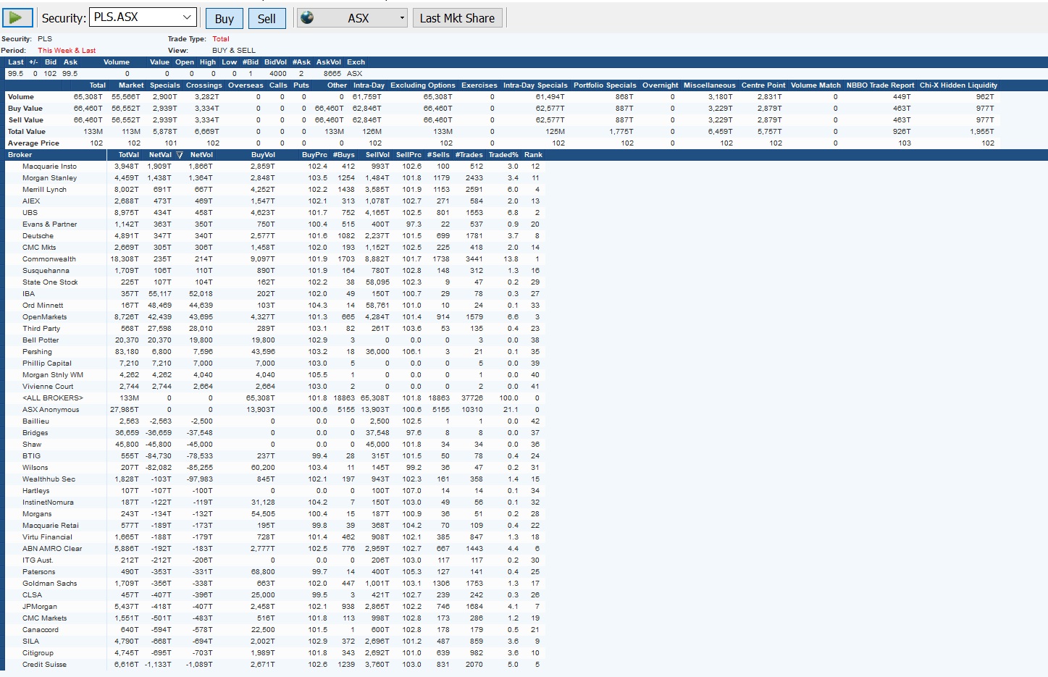The width and height of the screenshot is (1048, 677).
Task: Click the Total Value summary row label
Action: click(x=27, y=132)
